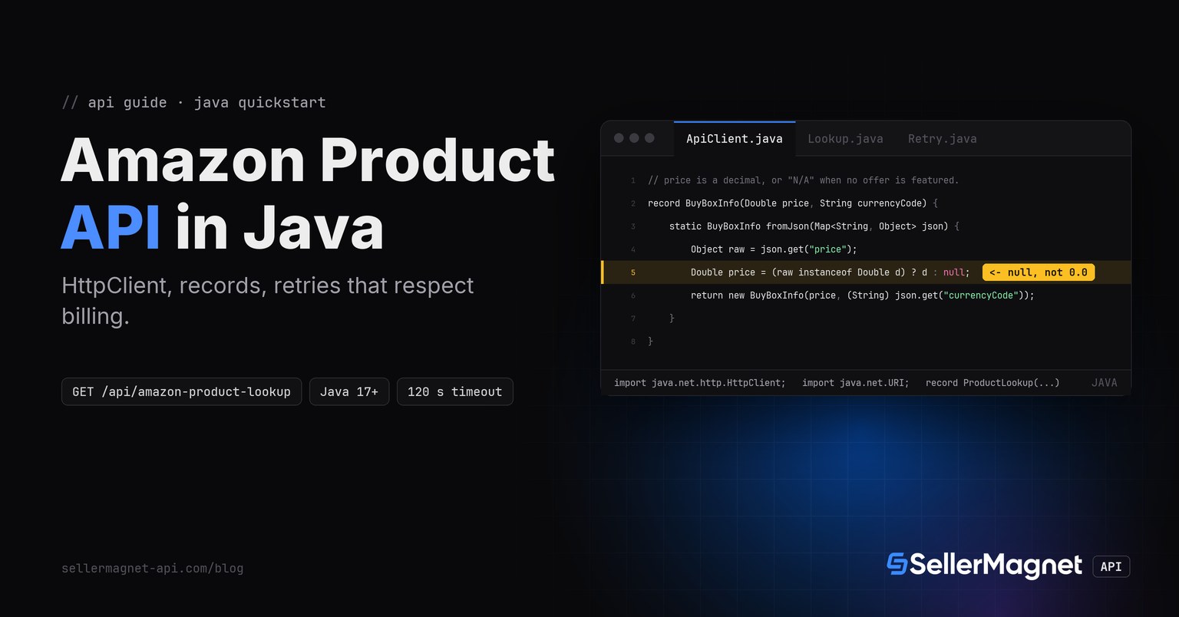This screenshot has width=1179, height=617.
Task: Click the 'return new BuyBoxInfo' code line
Action: (862, 295)
